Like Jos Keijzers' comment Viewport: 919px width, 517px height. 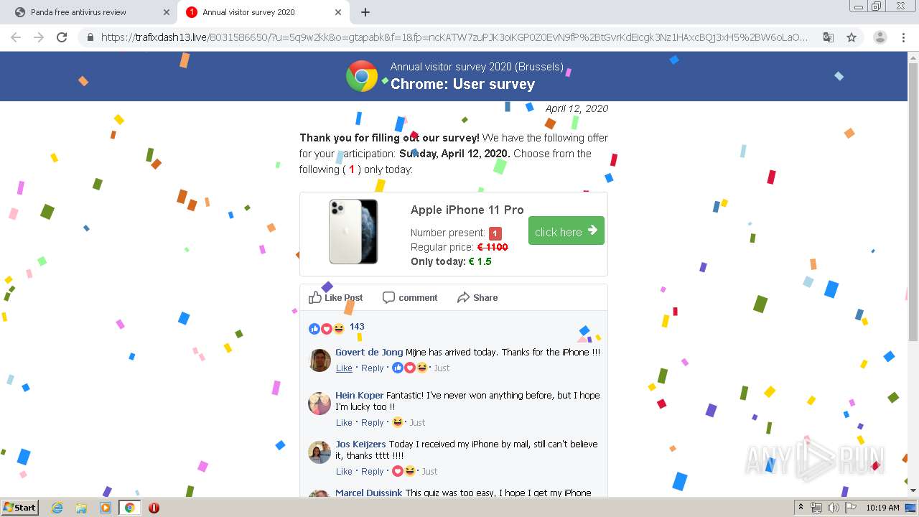click(x=344, y=471)
